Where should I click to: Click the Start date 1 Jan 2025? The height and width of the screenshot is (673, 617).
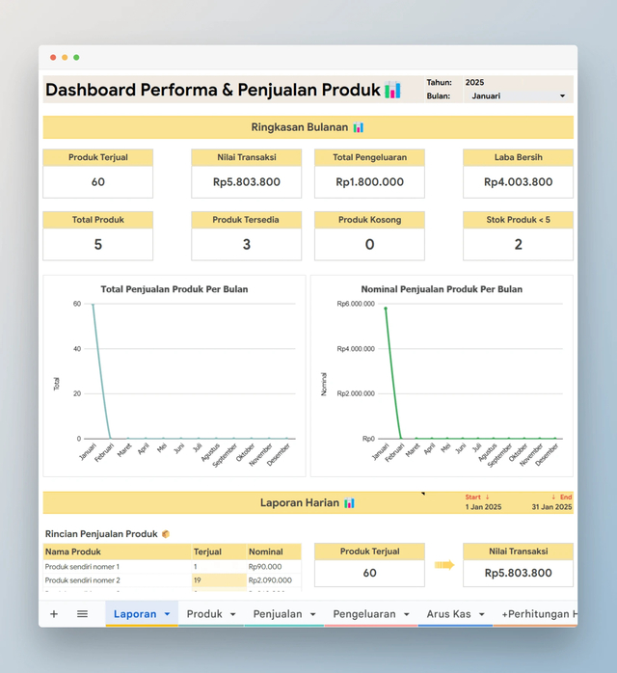point(483,507)
